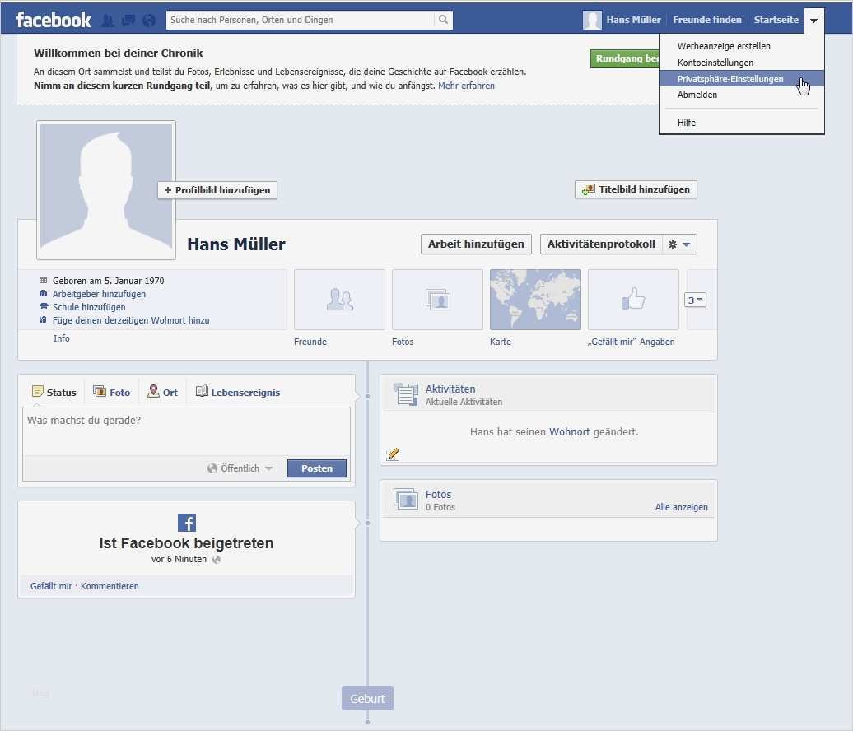The height and width of the screenshot is (731, 853).
Task: Switch to the Ort composer tab
Action: (163, 392)
